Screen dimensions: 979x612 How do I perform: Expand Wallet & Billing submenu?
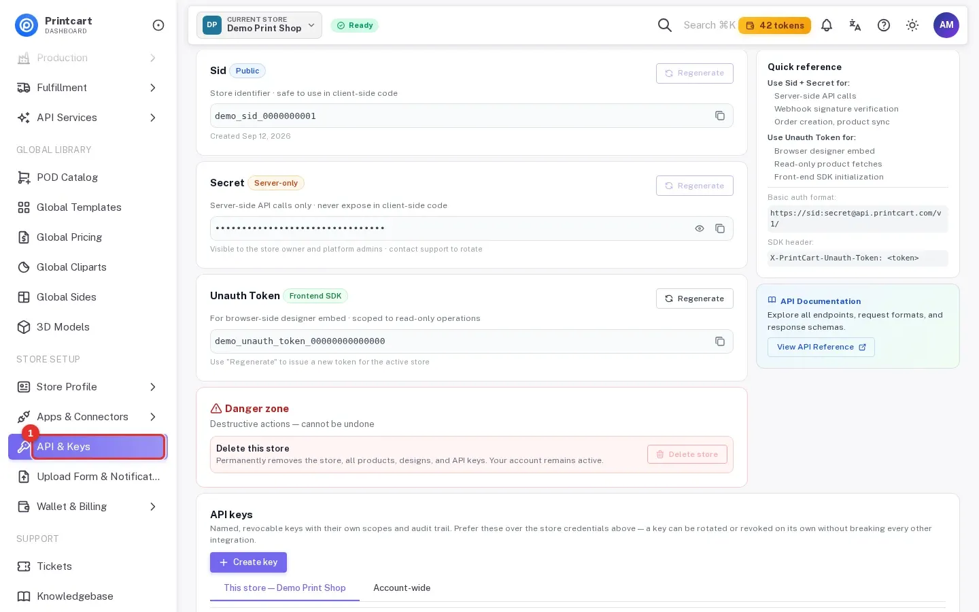tap(87, 507)
